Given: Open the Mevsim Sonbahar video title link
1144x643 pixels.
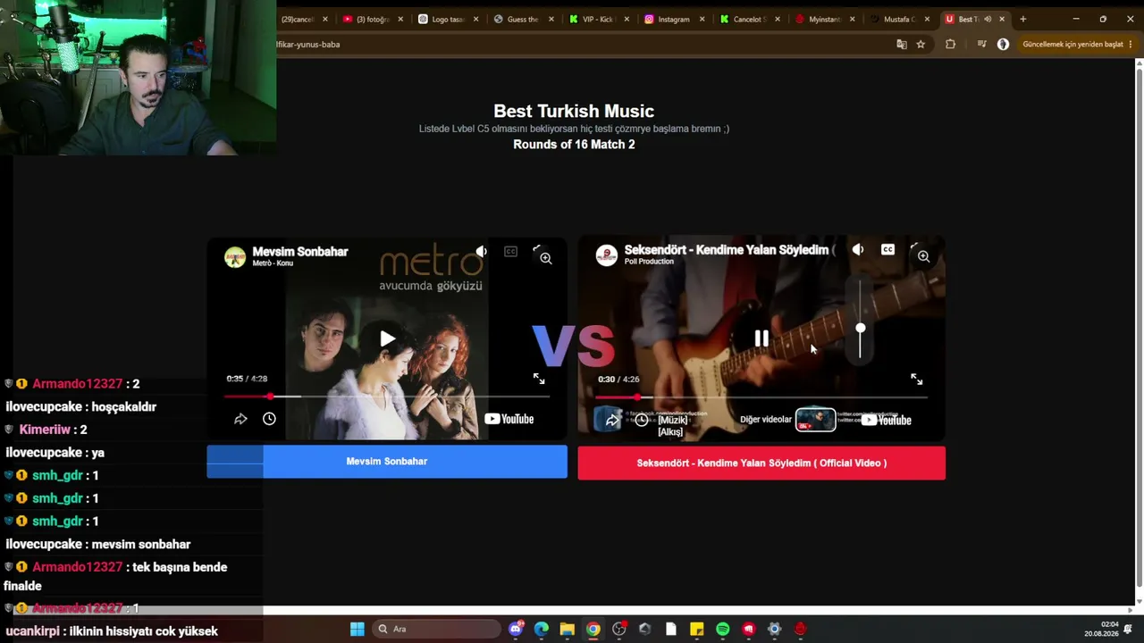Looking at the screenshot, I should (x=300, y=252).
